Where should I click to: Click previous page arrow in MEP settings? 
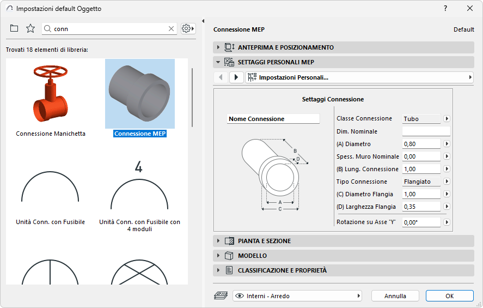pos(221,77)
